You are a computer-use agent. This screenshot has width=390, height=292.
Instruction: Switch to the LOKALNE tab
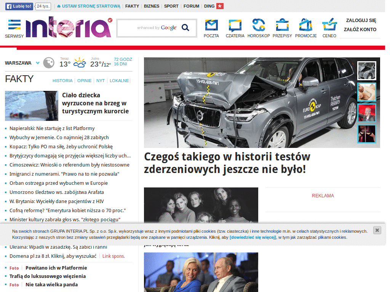tap(119, 81)
